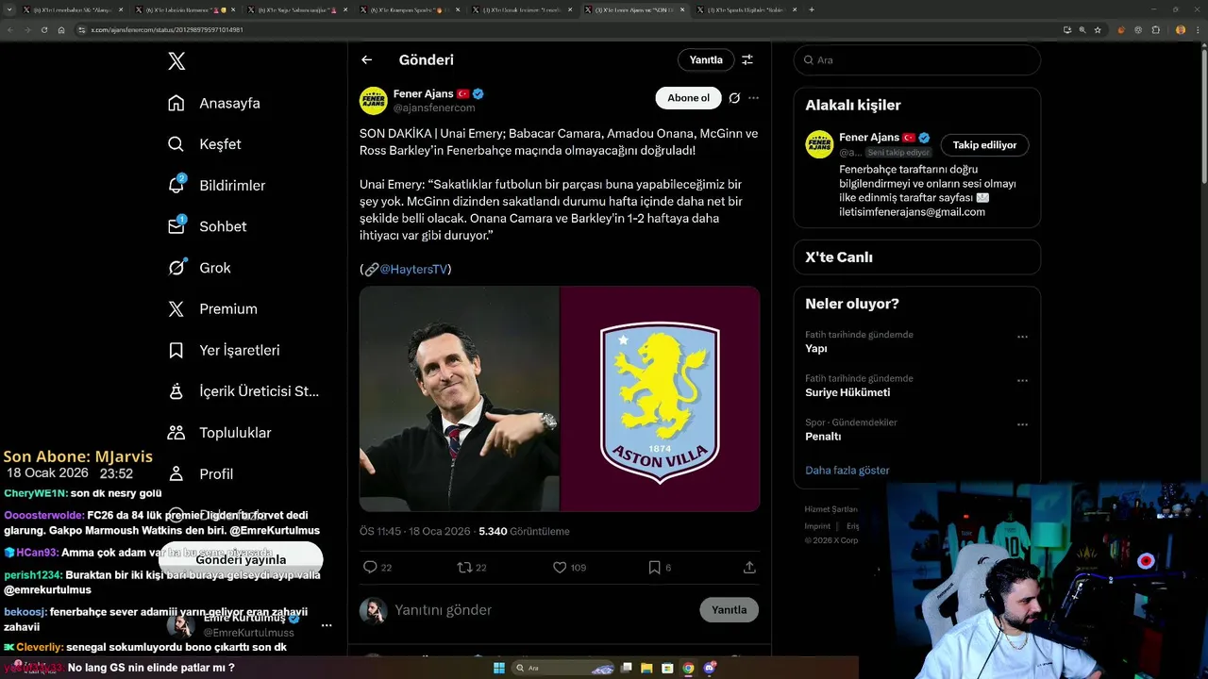Open @ajansfenercom handle link in the post

pos(434,108)
